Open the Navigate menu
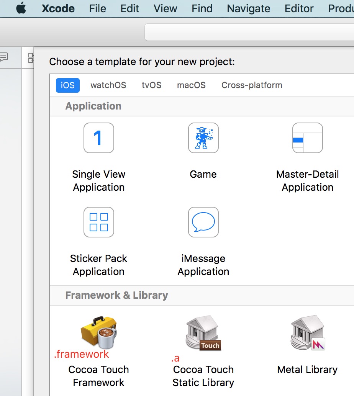354x396 pixels. [249, 9]
